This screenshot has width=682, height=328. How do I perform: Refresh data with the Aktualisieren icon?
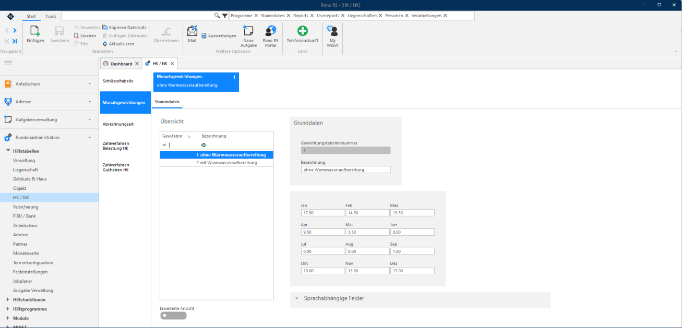(104, 44)
